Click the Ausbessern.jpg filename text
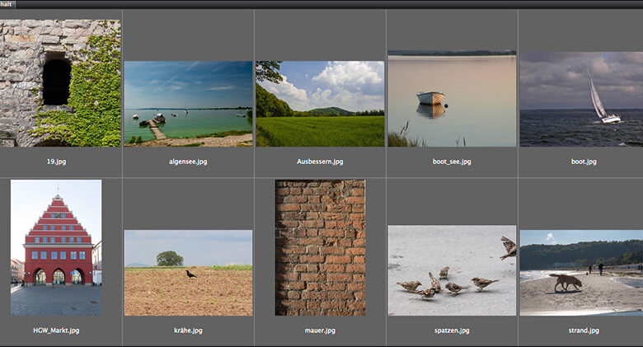Image resolution: width=643 pixels, height=347 pixels. (320, 162)
